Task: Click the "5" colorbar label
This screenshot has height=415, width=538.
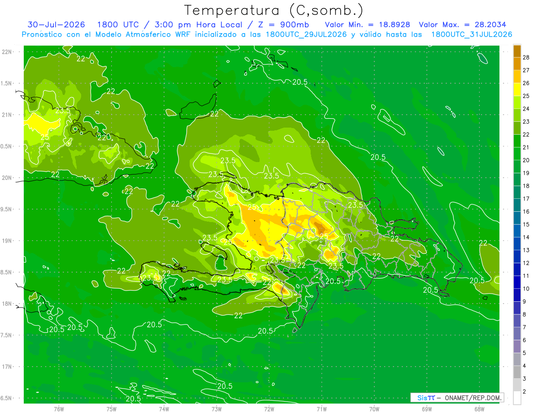Action: coord(525,353)
